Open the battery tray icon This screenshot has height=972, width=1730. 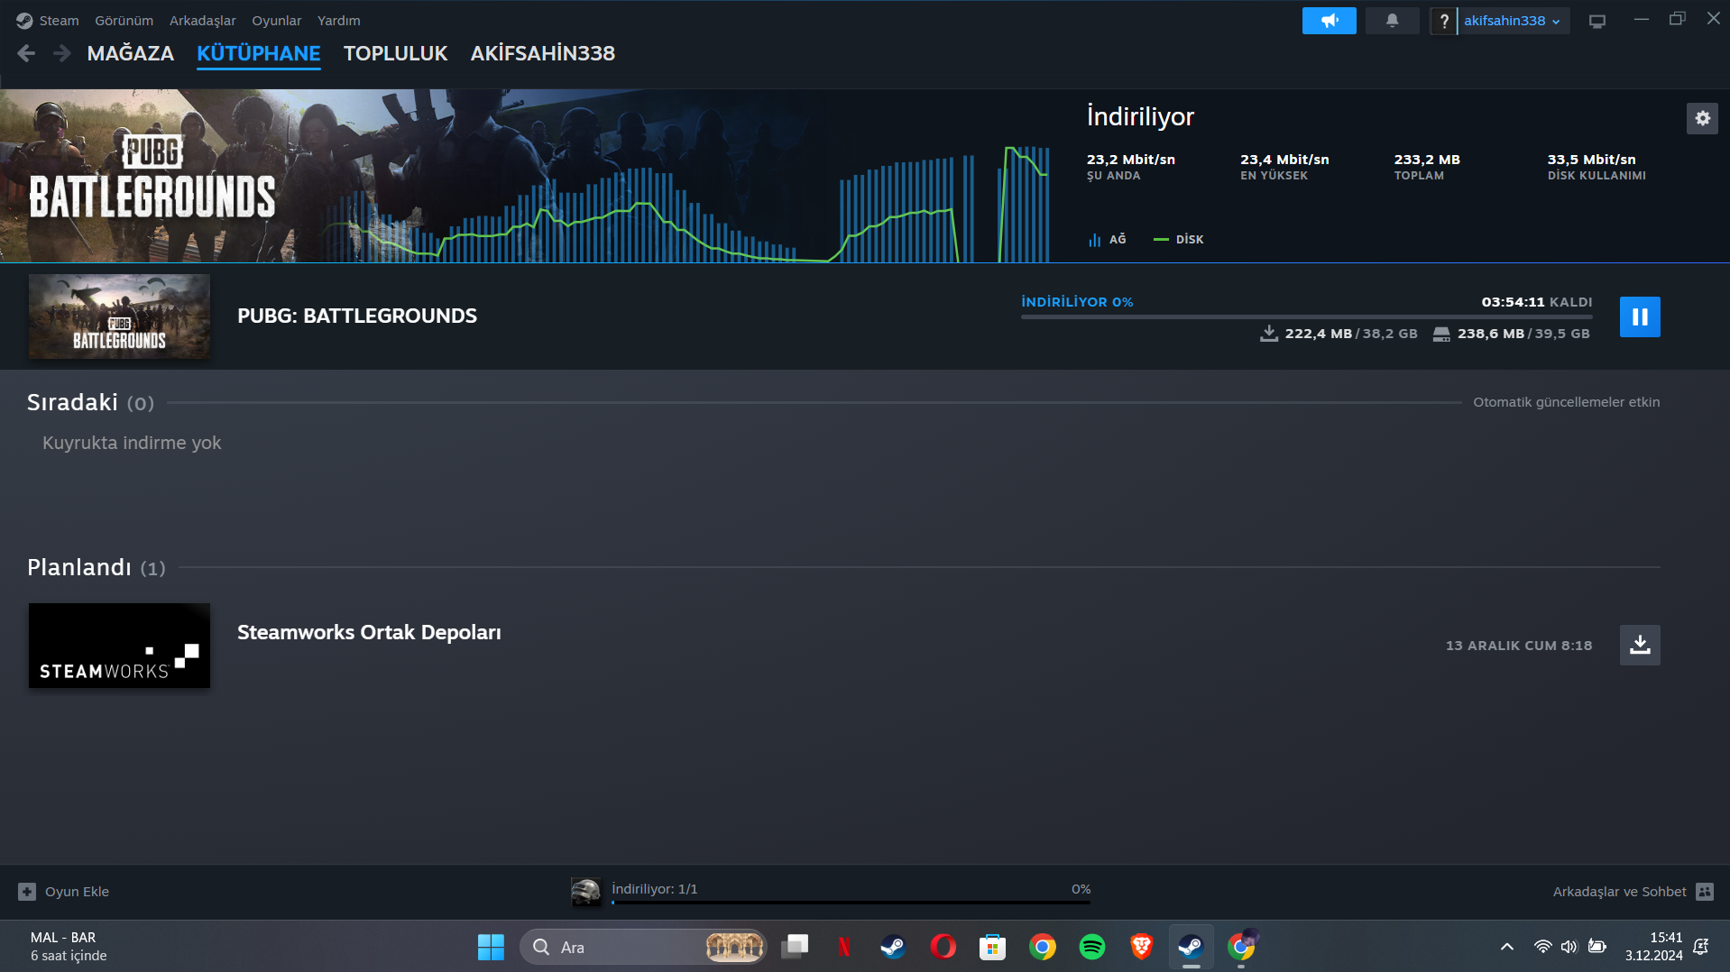[1597, 947]
